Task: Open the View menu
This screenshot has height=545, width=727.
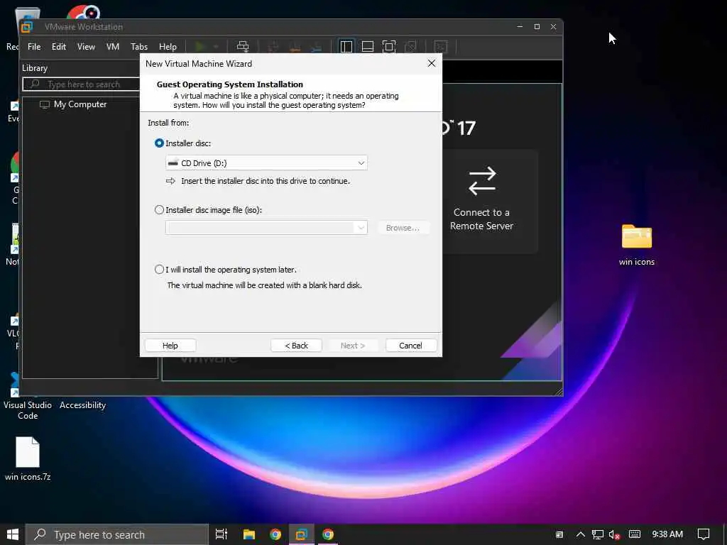Action: (x=86, y=47)
